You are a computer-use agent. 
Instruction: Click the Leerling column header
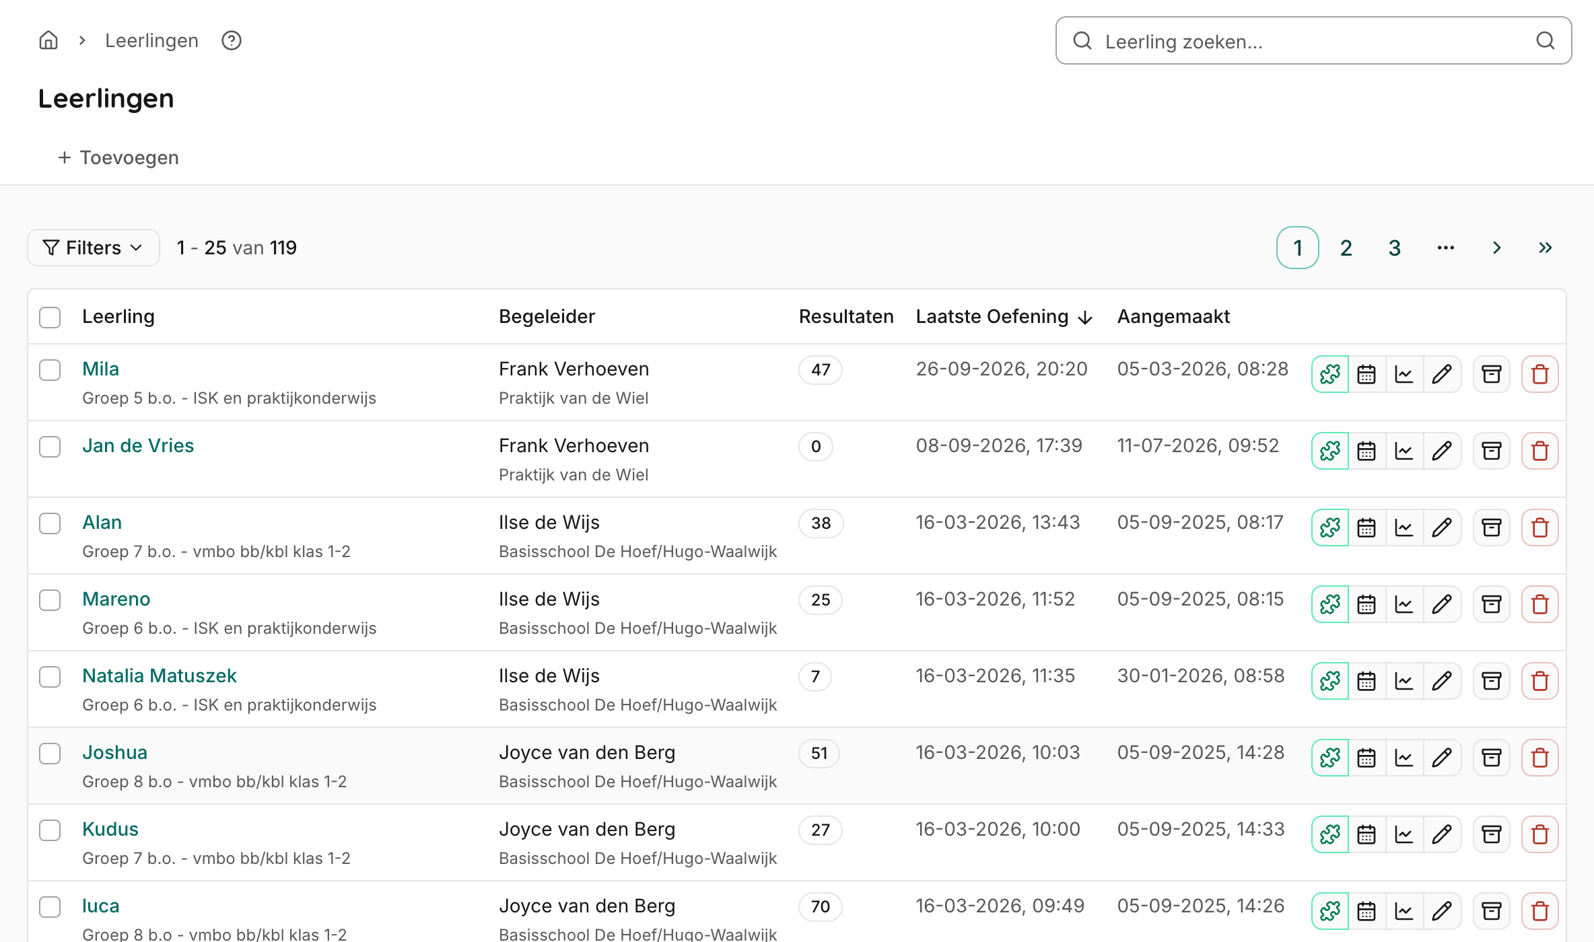(x=118, y=316)
